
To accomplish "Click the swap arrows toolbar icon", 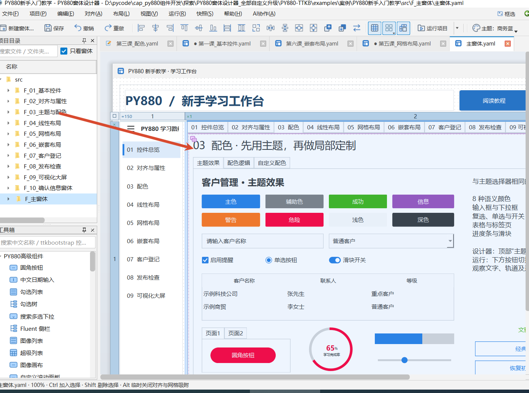I will click(357, 28).
